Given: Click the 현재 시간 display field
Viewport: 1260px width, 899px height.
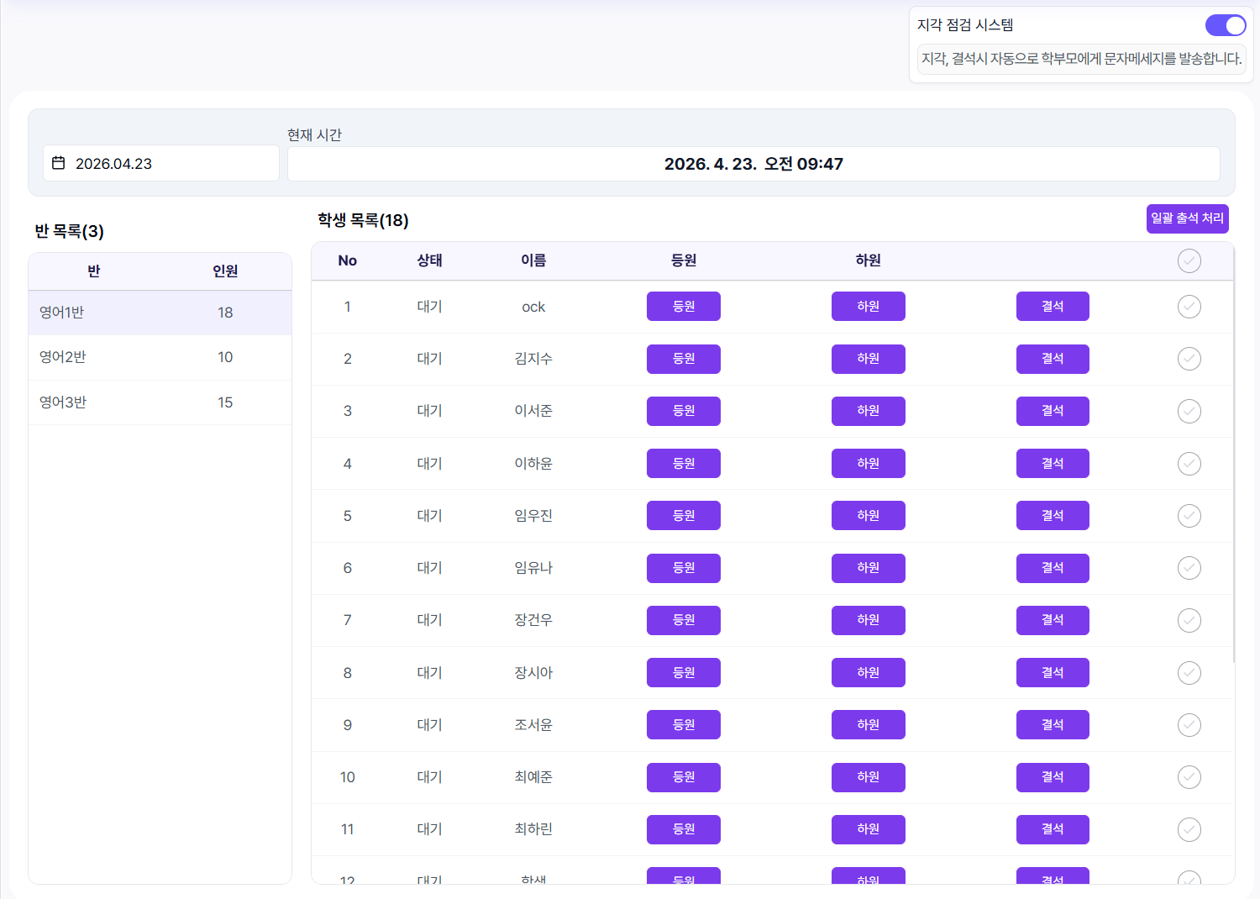Looking at the screenshot, I should click(753, 164).
